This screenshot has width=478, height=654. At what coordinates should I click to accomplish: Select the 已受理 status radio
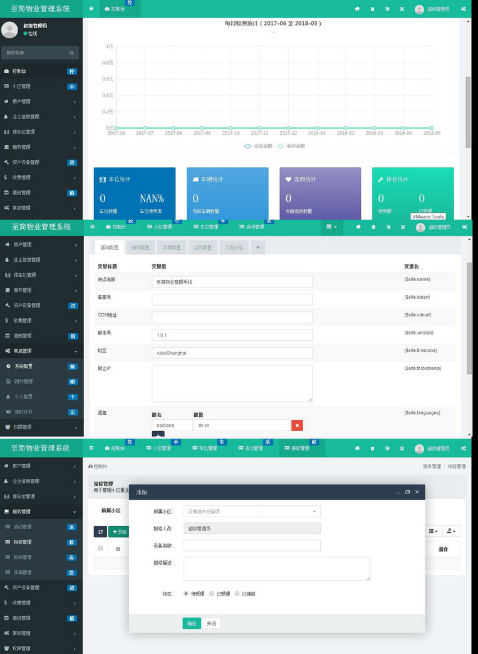pyautogui.click(x=212, y=594)
